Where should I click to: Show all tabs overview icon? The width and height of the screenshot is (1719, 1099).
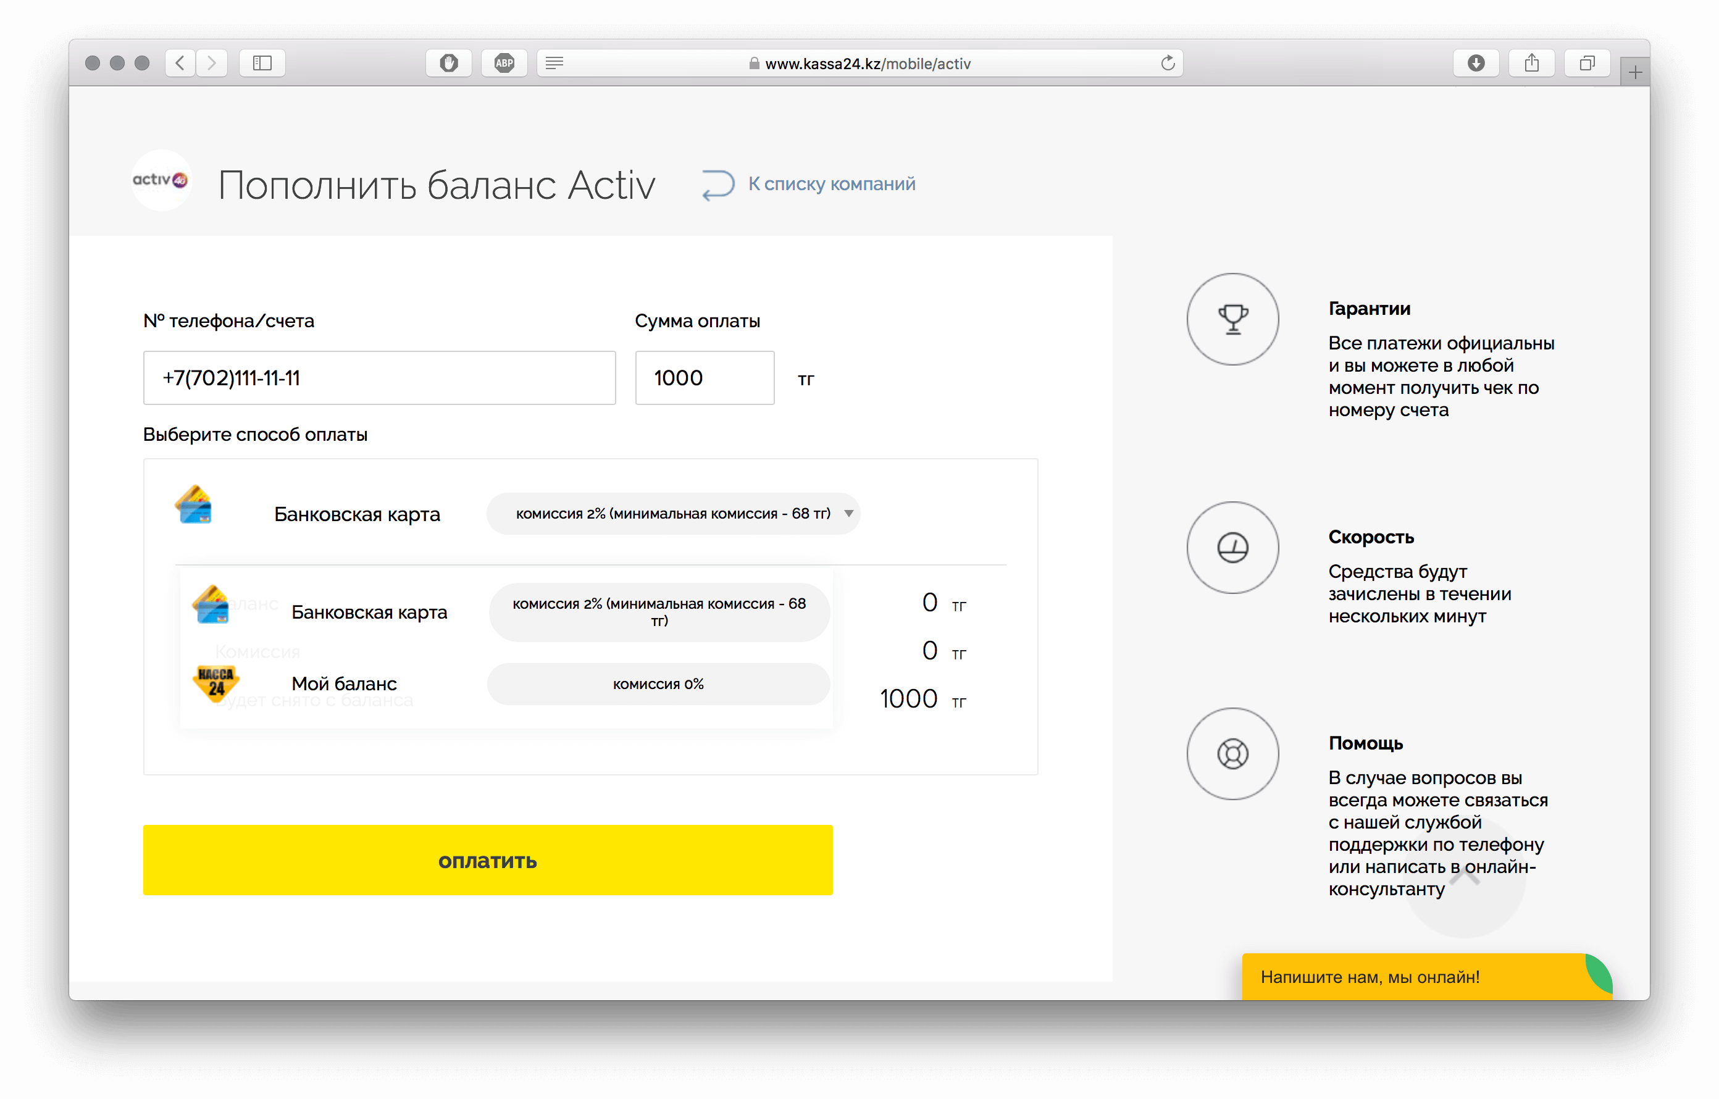click(1587, 63)
